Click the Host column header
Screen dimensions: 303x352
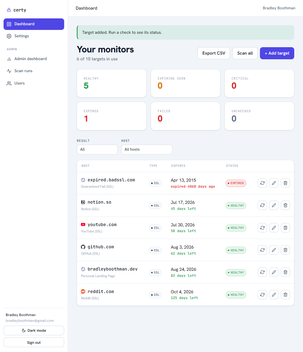pyautogui.click(x=86, y=166)
